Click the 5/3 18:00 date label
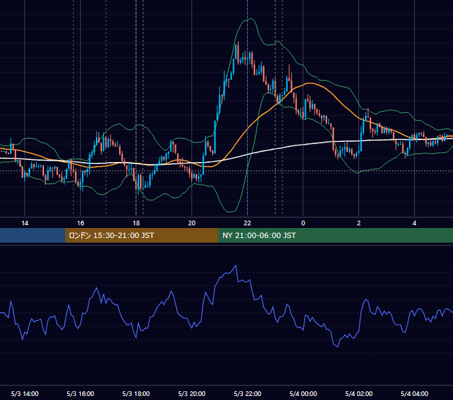 (x=136, y=393)
